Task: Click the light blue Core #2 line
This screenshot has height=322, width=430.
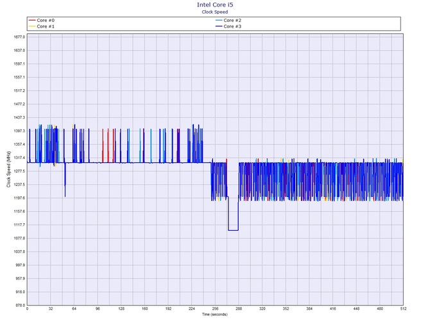Action: (219, 21)
